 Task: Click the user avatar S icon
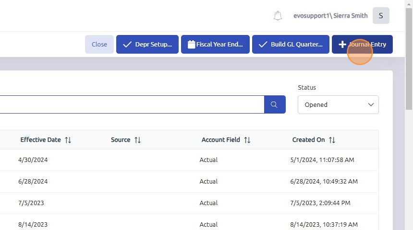tap(381, 16)
